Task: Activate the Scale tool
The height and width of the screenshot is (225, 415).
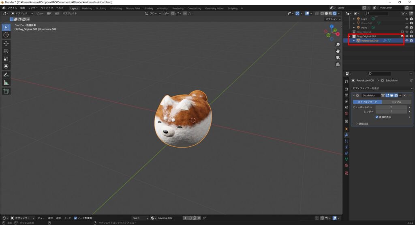Action: [x=6, y=58]
